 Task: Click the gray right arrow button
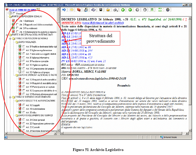tap(137, 10)
